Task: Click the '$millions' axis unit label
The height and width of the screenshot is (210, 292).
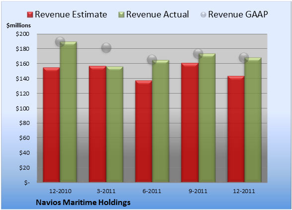Action: 19,25
